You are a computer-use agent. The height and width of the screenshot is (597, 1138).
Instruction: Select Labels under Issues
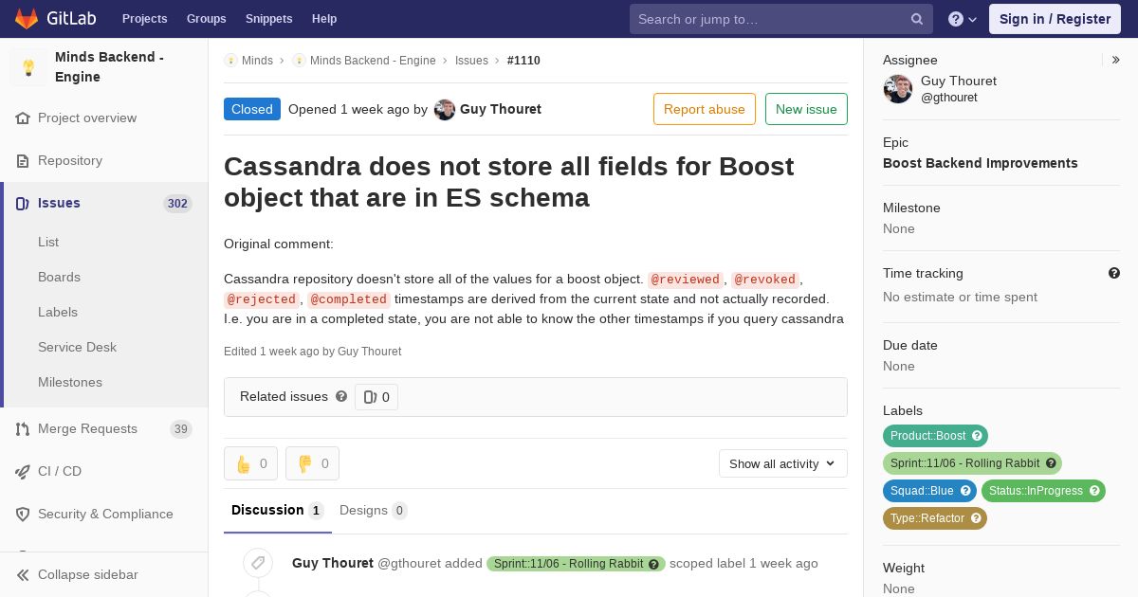pos(58,312)
